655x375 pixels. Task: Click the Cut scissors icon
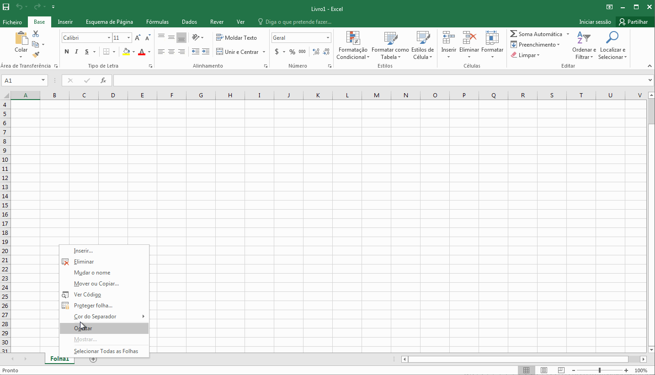tap(36, 34)
